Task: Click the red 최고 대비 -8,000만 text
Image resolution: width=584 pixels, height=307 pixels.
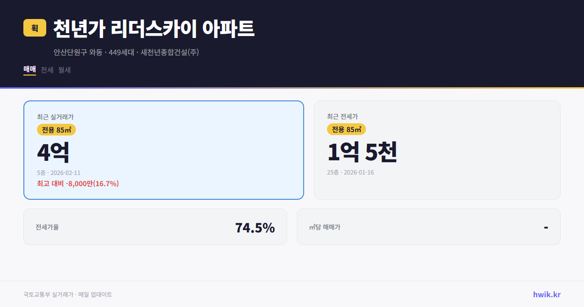Action: (x=78, y=184)
